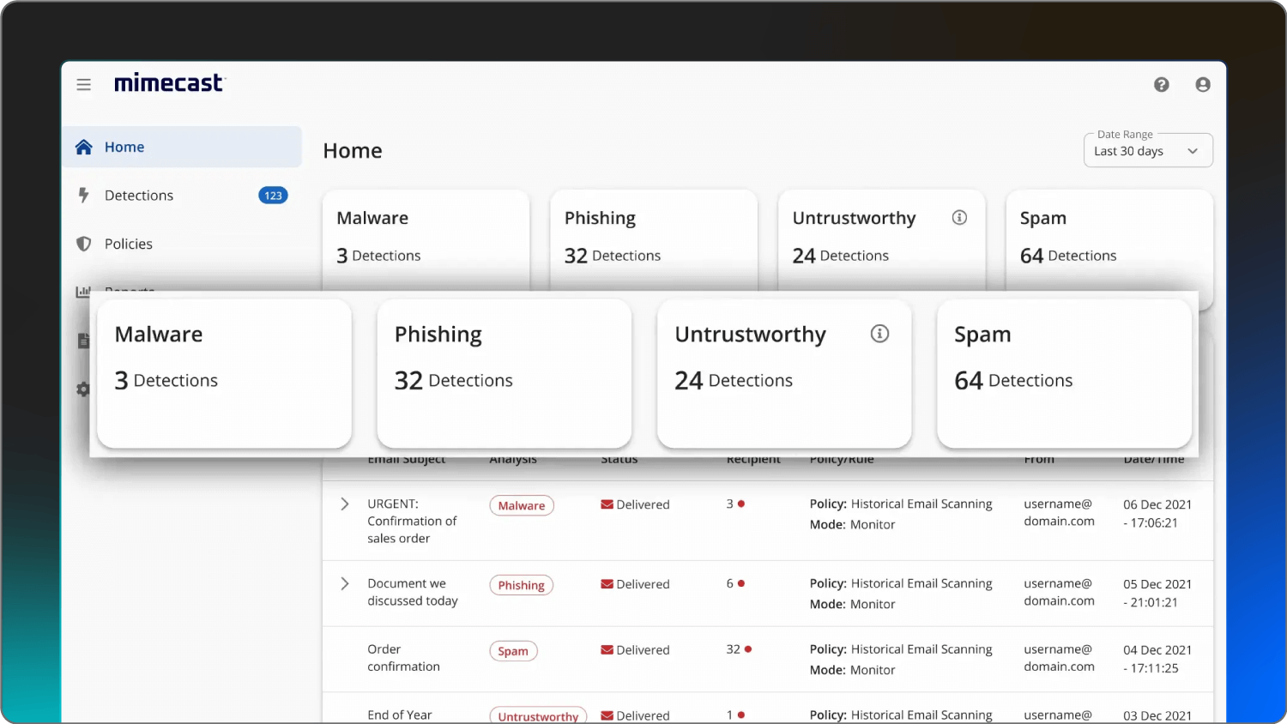1287x724 pixels.
Task: Click the Malware tag on the first row
Action: coord(521,505)
